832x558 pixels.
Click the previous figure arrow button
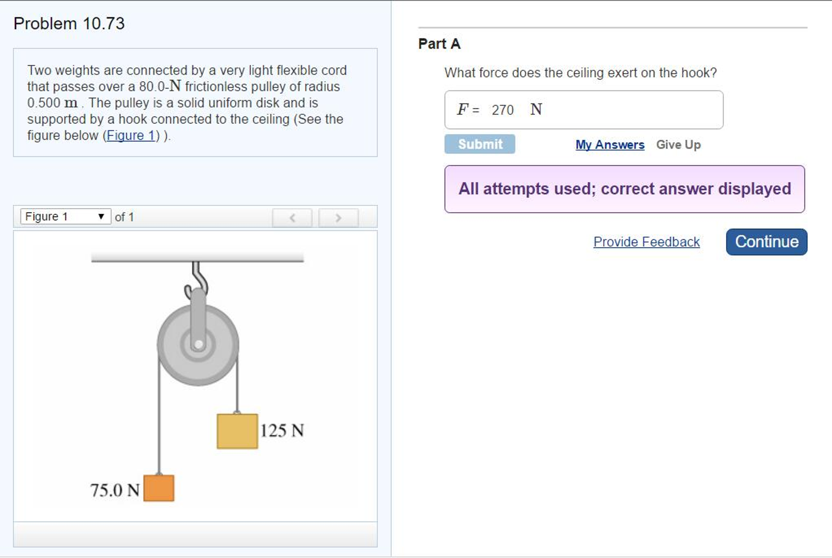(x=292, y=218)
